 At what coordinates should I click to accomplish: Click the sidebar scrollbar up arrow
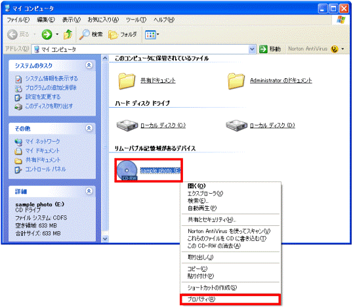pyautogui.click(x=105, y=58)
